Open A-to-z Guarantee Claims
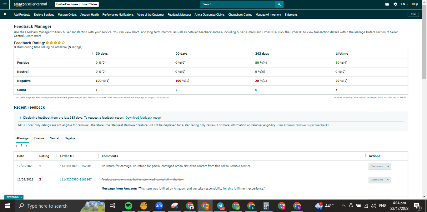 click(x=209, y=15)
